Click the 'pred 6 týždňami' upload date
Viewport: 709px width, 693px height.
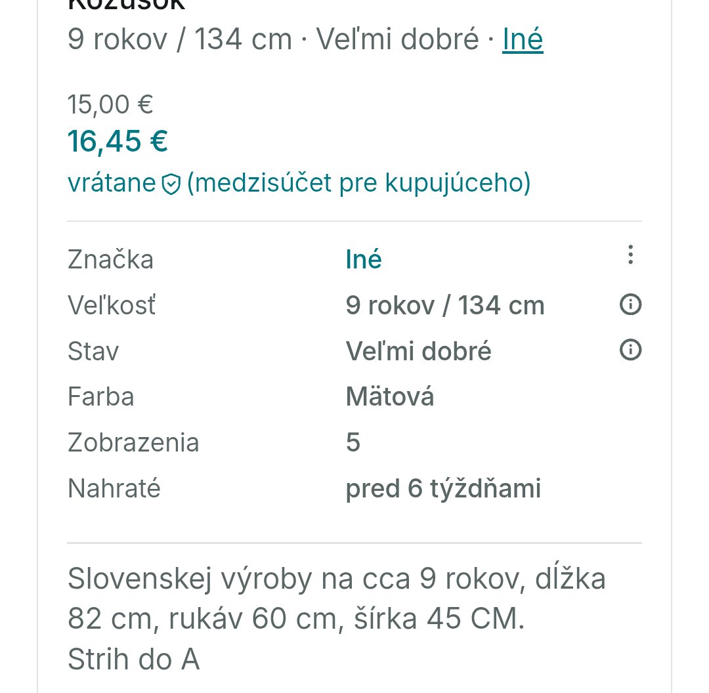[443, 489]
